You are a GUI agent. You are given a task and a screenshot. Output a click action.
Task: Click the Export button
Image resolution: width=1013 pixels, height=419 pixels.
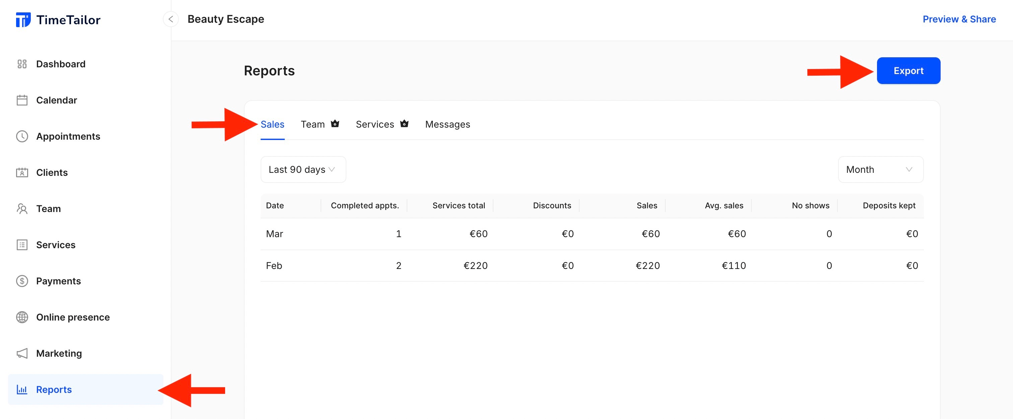point(908,70)
